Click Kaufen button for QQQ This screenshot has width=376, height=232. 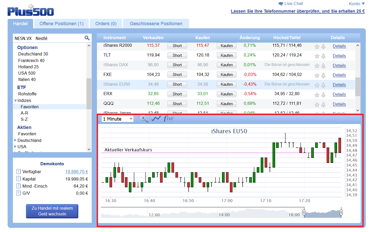click(226, 104)
